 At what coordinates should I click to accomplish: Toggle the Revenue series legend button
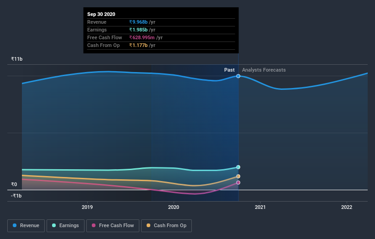[x=26, y=226]
